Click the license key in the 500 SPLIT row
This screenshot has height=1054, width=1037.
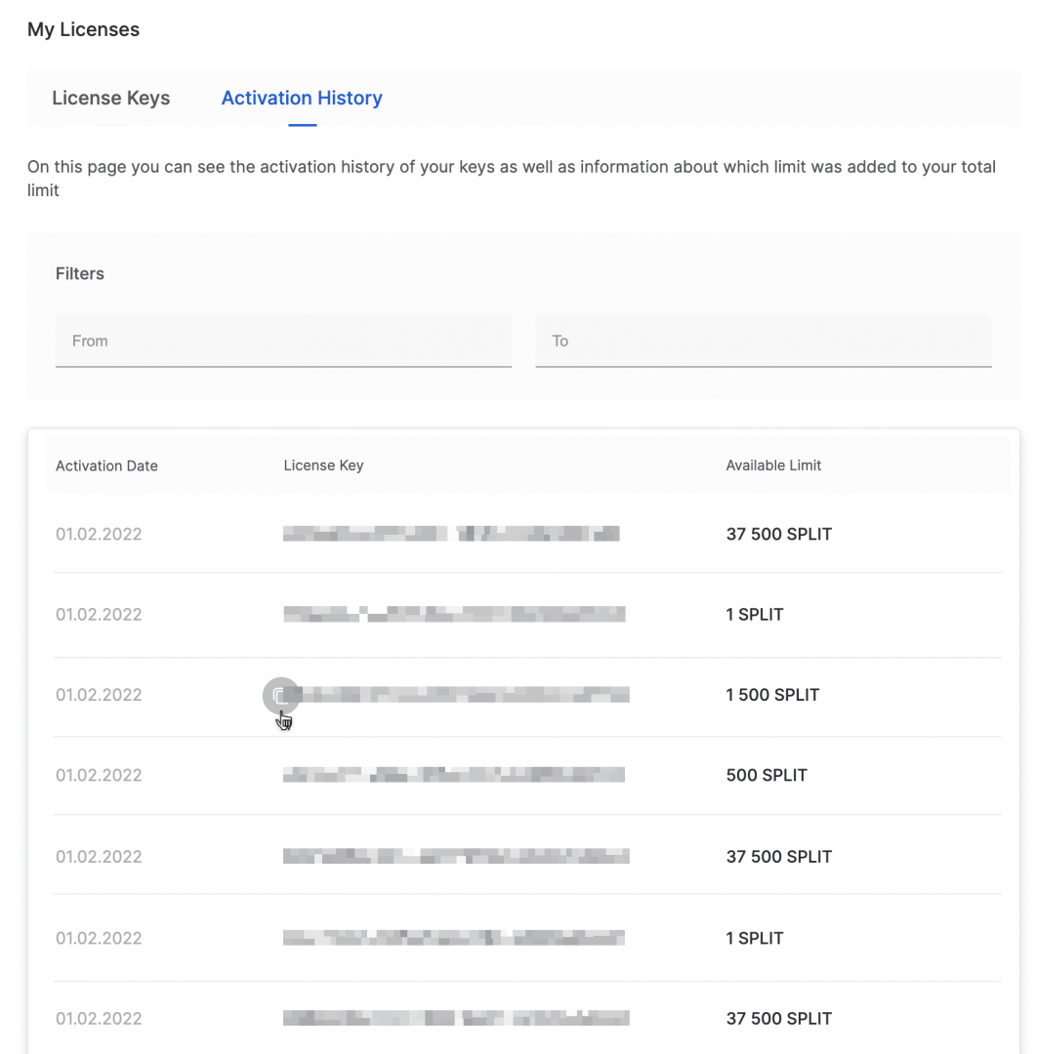coord(454,775)
